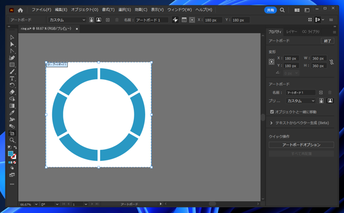Open status bar display popup arrow
The width and height of the screenshot is (344, 213).
[x=161, y=204]
